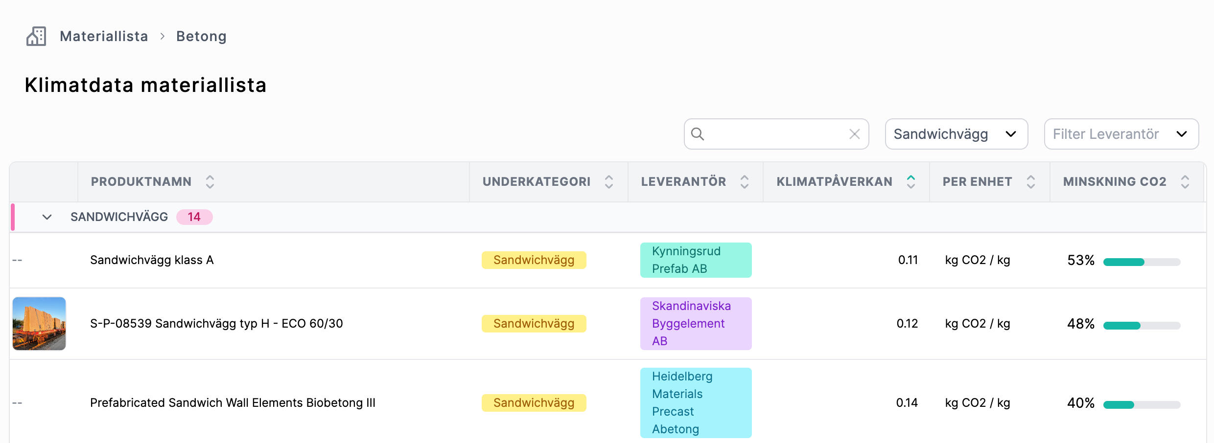The width and height of the screenshot is (1214, 443).
Task: Sort by Per enhet column arrows
Action: click(x=1031, y=182)
